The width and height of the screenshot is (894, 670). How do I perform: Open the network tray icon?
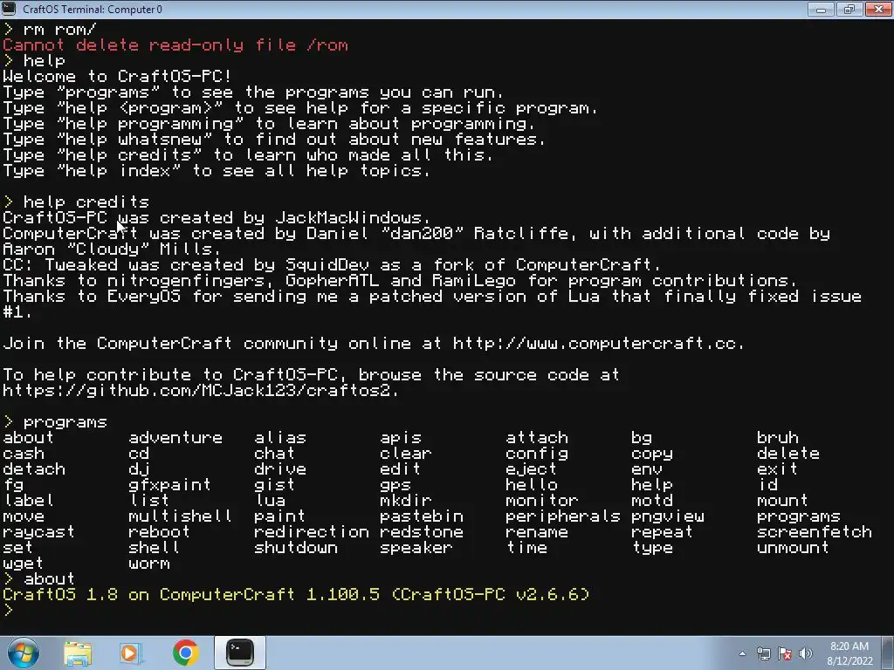(x=763, y=653)
